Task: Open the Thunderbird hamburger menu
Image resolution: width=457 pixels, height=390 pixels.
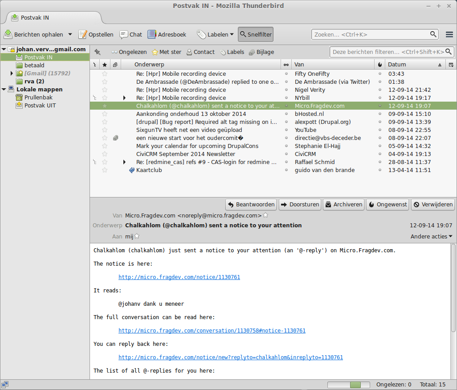Action: pyautogui.click(x=449, y=34)
